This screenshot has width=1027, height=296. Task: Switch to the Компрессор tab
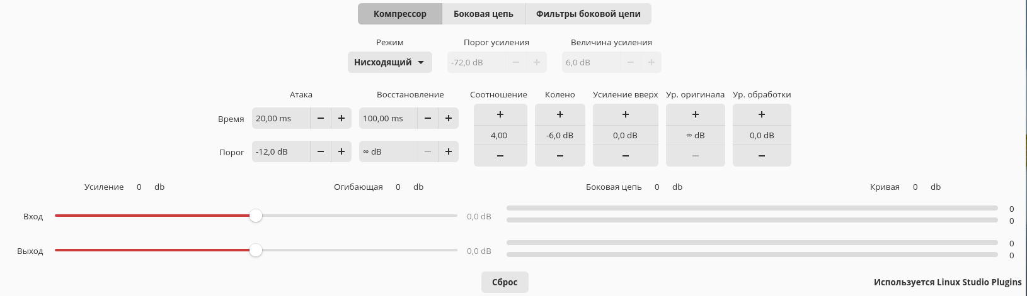tap(400, 14)
